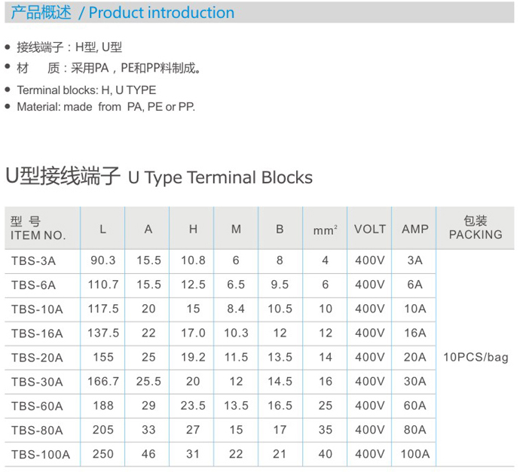The width and height of the screenshot is (526, 472).
Task: Click the 100A amp value cell
Action: click(x=414, y=454)
